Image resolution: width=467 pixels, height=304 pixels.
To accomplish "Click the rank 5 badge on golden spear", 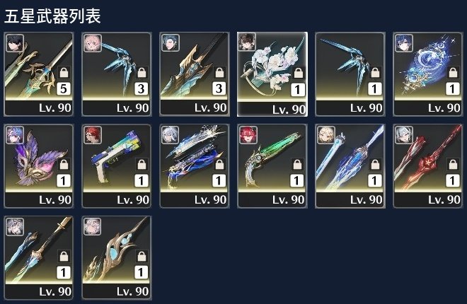I will (64, 88).
